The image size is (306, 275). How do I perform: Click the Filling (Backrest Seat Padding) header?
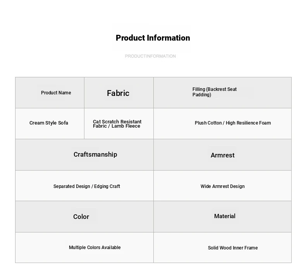point(222,92)
